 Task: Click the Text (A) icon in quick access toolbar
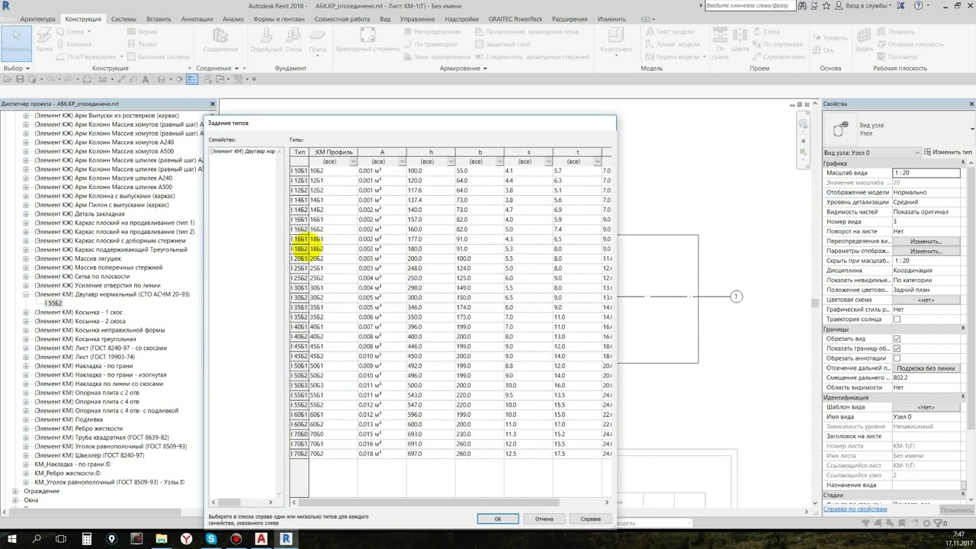pos(146,79)
